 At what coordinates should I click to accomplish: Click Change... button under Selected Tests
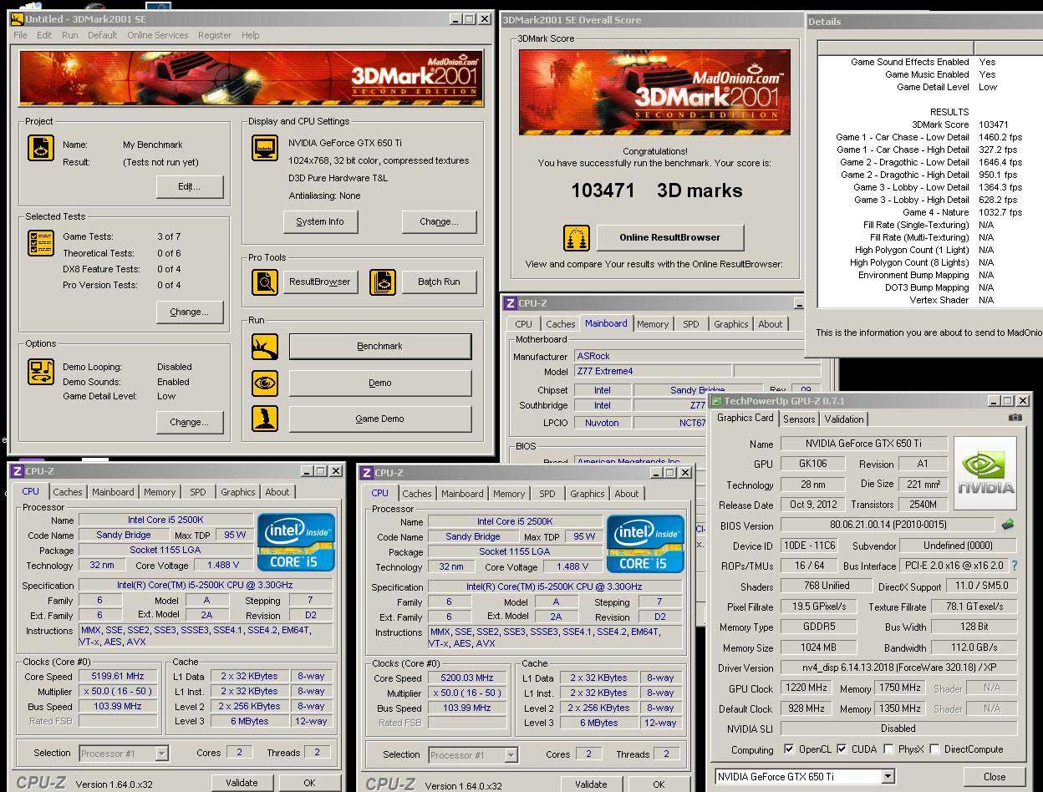tap(190, 312)
